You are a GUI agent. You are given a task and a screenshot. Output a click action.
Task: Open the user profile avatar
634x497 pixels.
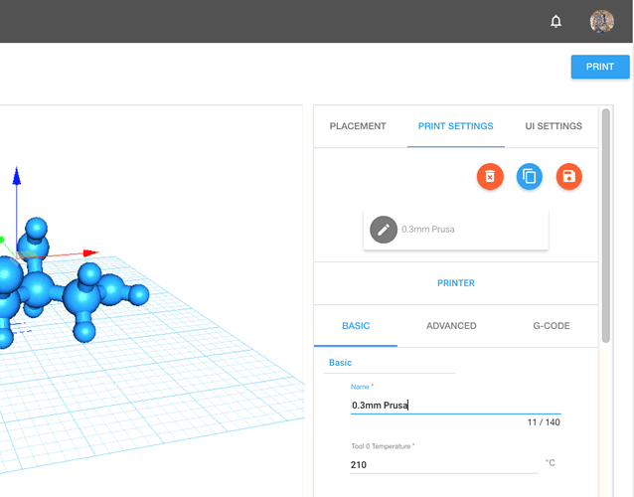click(601, 21)
